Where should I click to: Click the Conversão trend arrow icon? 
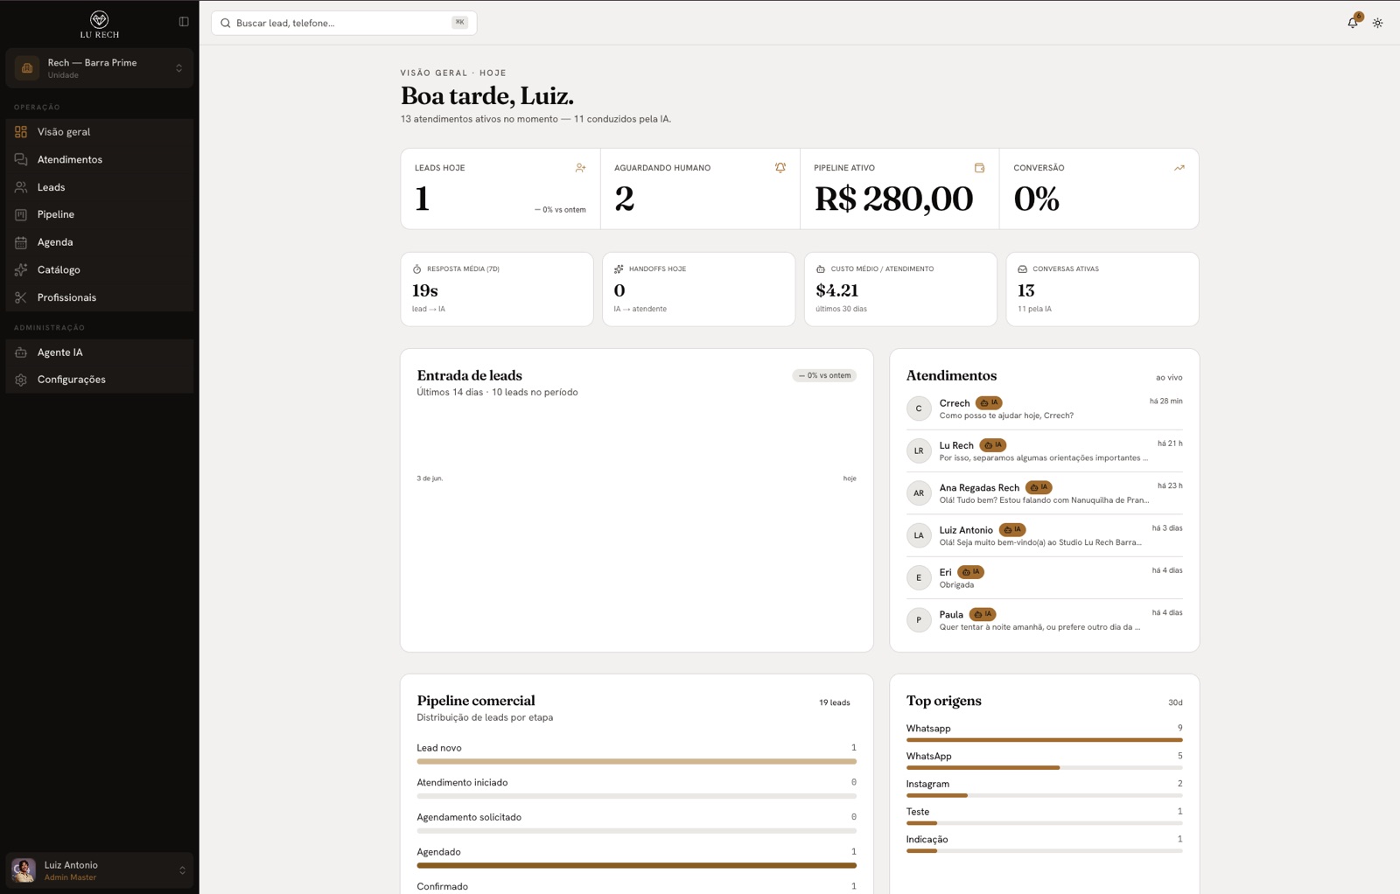pos(1179,168)
